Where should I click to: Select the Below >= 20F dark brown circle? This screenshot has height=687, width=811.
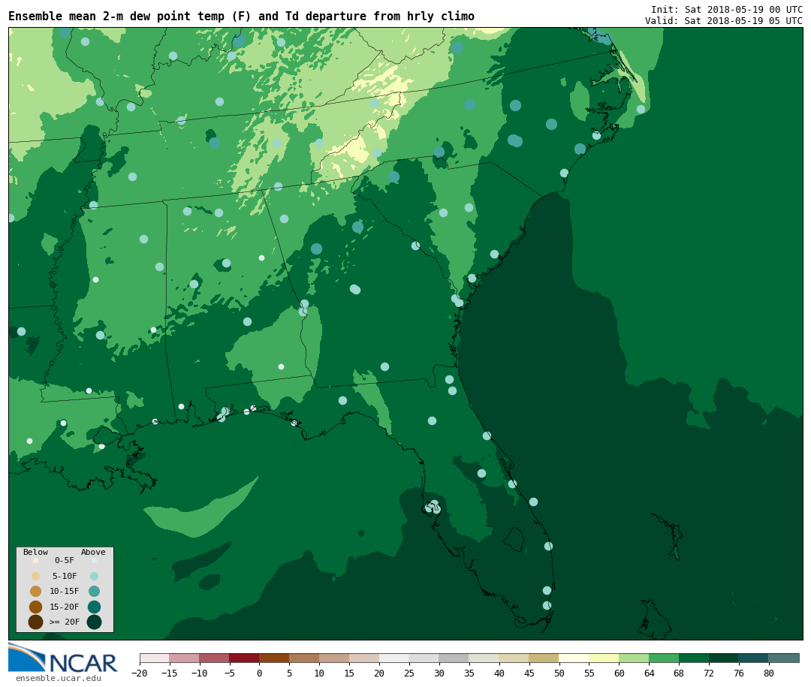35,622
